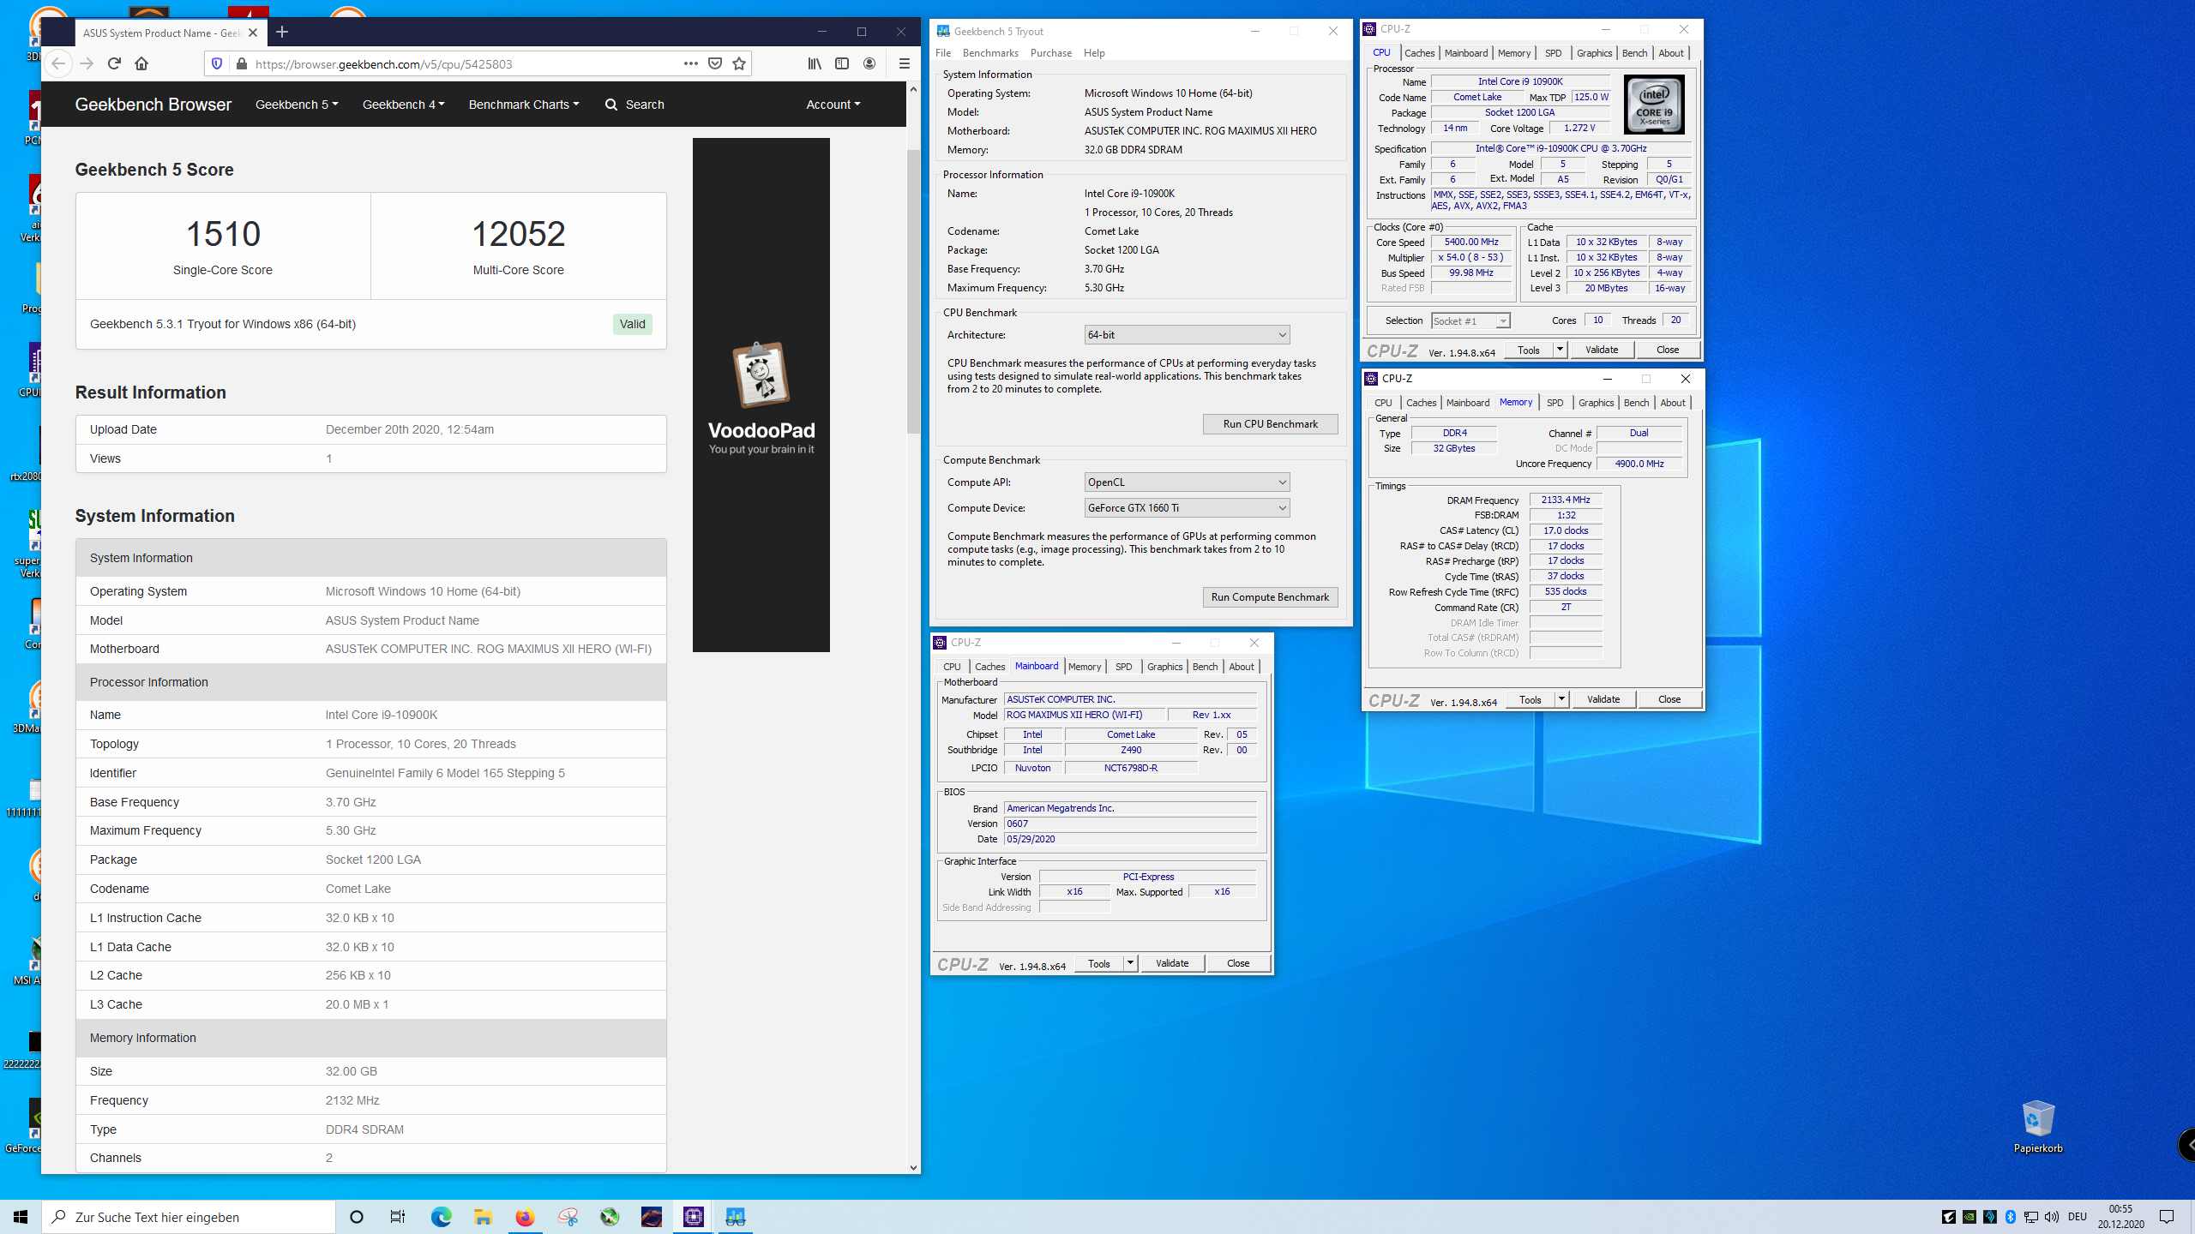The image size is (2195, 1234).
Task: Open Firefox library icon
Action: point(815,63)
